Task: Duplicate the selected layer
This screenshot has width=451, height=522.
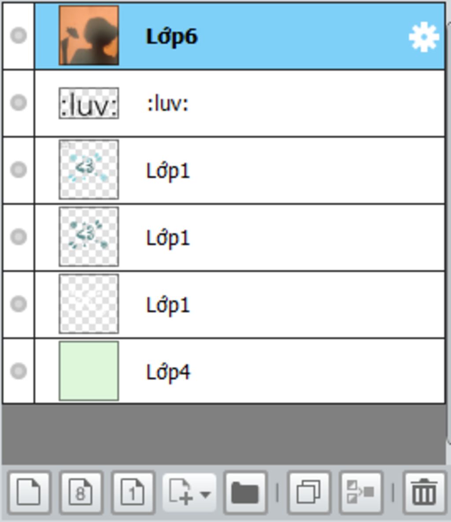Action: coord(309,492)
